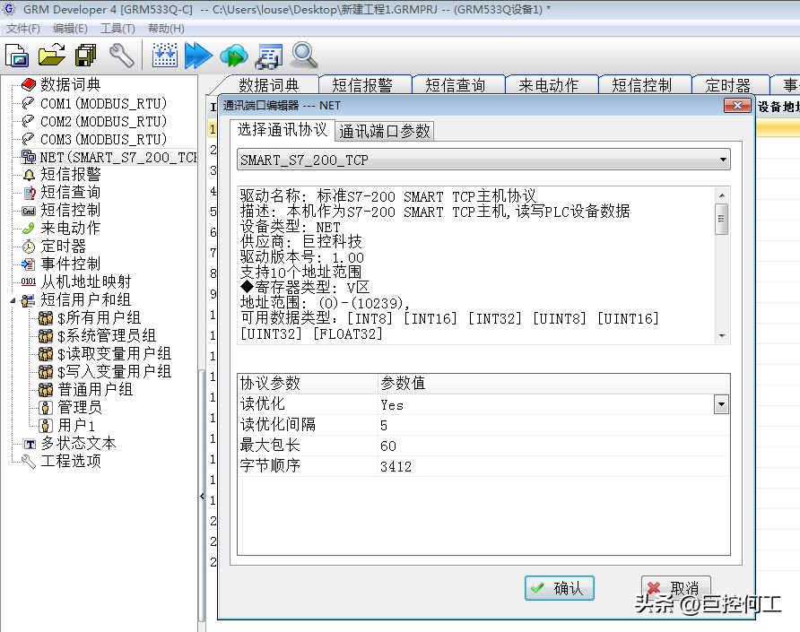Save project using the floppy disk icon
This screenshot has height=632, width=800.
(86, 56)
